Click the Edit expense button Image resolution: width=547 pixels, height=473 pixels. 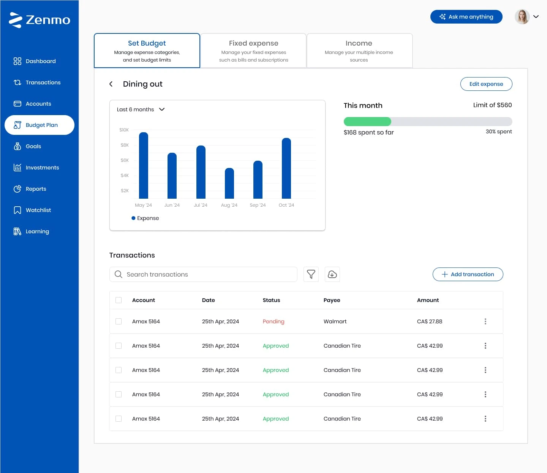pos(486,84)
